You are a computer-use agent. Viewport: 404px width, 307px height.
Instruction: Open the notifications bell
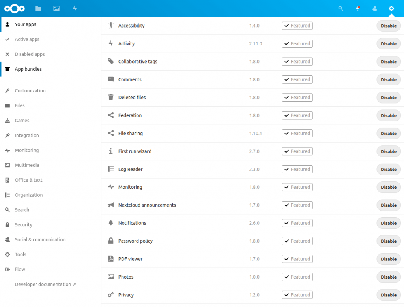point(357,8)
